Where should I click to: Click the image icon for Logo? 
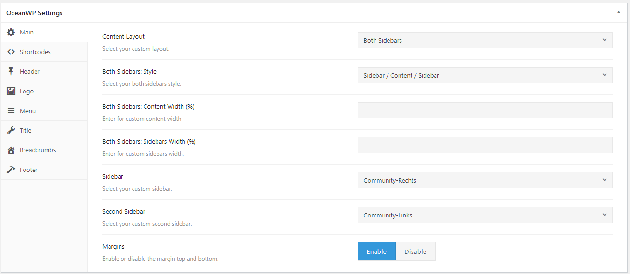[11, 91]
